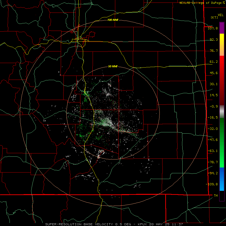
Task: Click the KPUX radar site identifier
Action: click(x=143, y=224)
